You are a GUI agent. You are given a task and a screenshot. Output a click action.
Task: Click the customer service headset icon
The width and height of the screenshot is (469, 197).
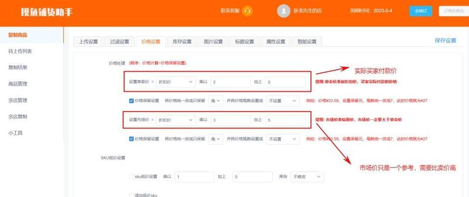pyautogui.click(x=247, y=11)
